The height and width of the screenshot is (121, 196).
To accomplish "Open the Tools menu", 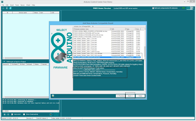I will tap(17, 5).
